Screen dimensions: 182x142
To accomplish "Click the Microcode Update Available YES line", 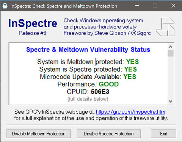I will tap(88, 77).
